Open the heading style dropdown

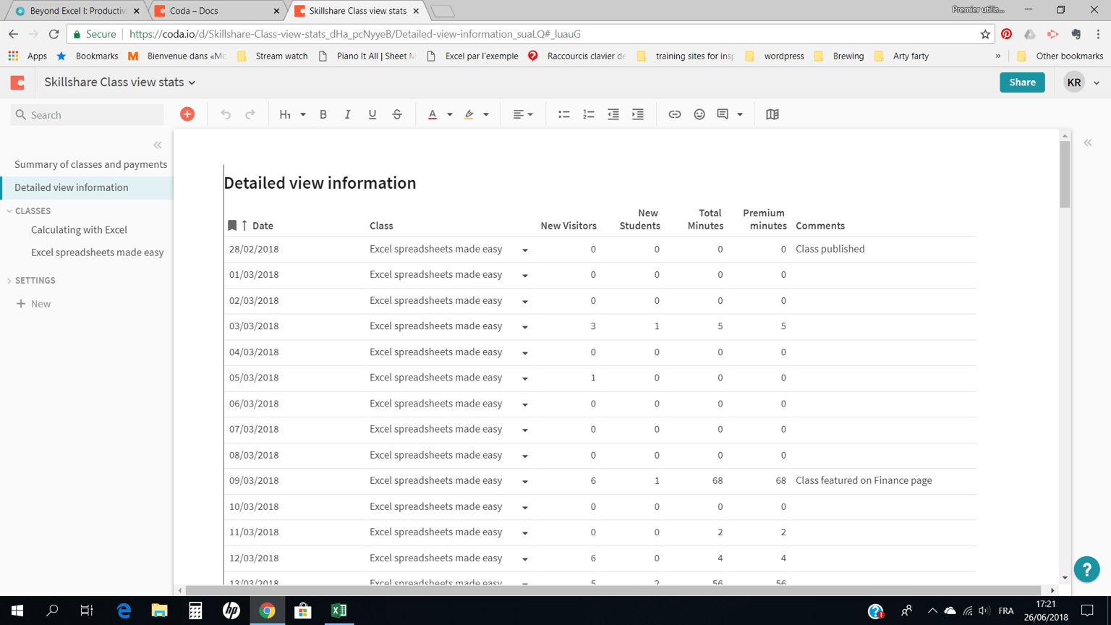pyautogui.click(x=292, y=114)
